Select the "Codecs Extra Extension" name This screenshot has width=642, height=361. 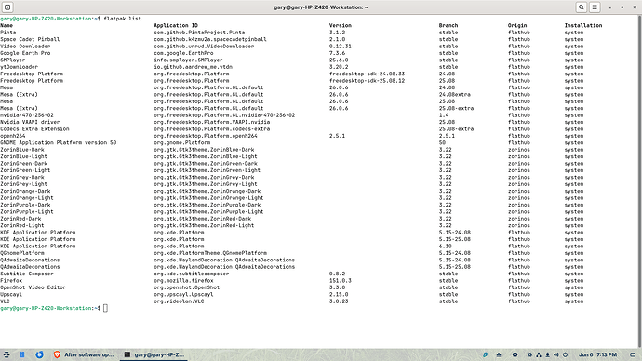coord(34,129)
